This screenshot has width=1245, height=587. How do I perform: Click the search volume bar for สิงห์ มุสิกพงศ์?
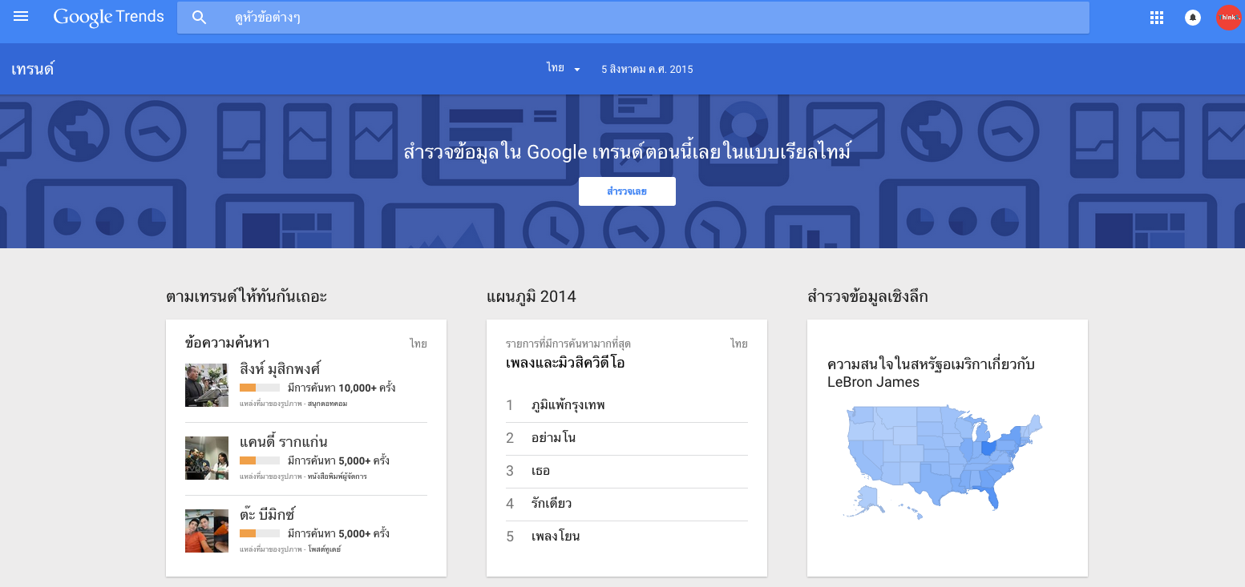pos(260,388)
